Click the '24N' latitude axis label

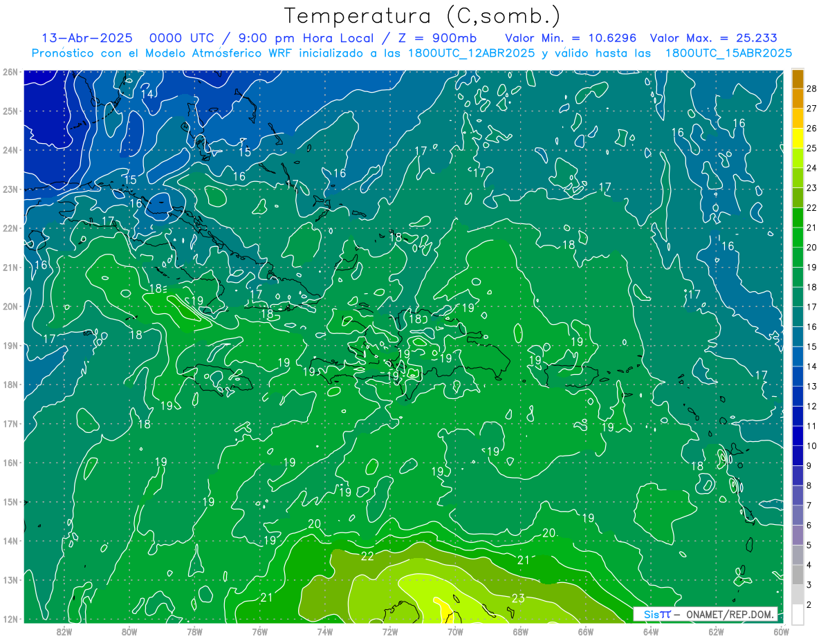(x=10, y=150)
